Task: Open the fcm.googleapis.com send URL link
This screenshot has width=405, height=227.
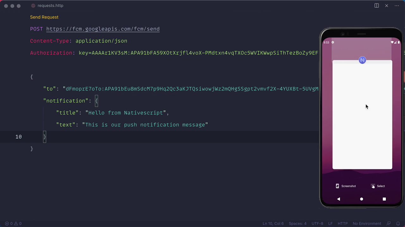Action: [103, 29]
